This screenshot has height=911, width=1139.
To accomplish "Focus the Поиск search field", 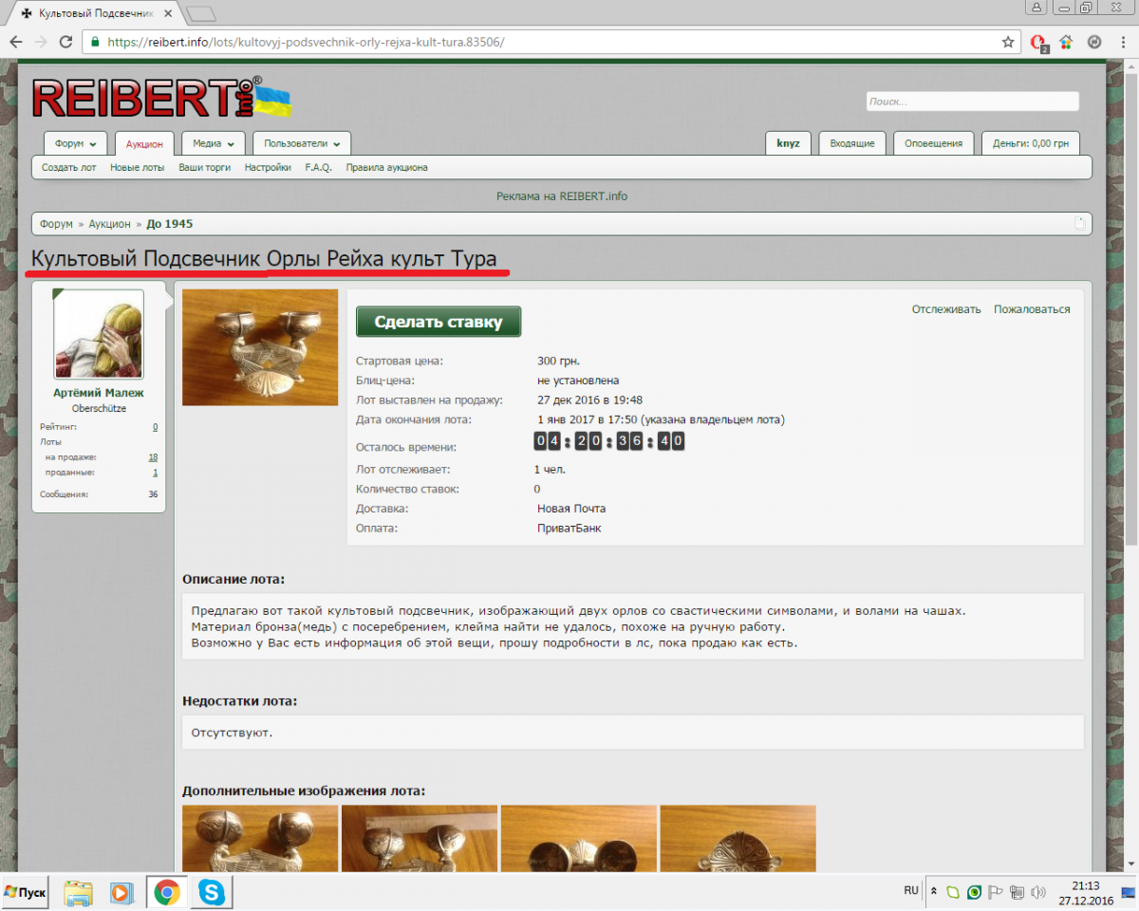I will pyautogui.click(x=973, y=101).
